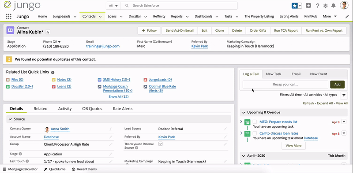Expand the Phone (2) dropdown
353x173 pixels.
60,42
